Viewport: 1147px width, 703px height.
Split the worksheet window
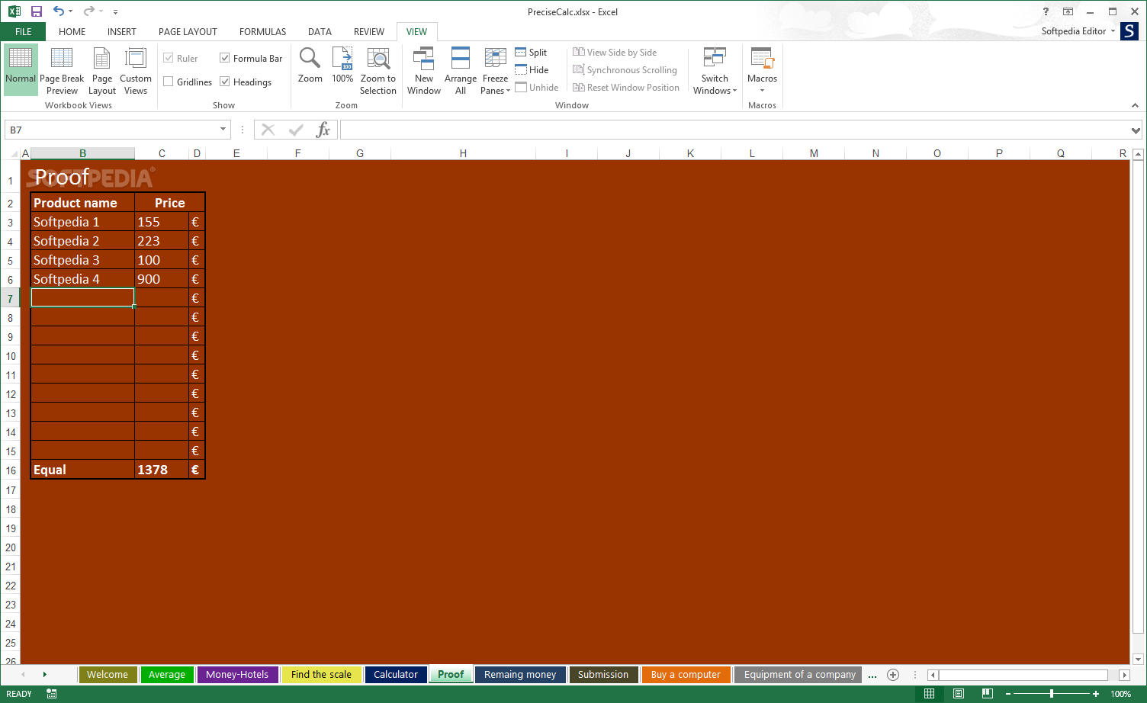[531, 53]
